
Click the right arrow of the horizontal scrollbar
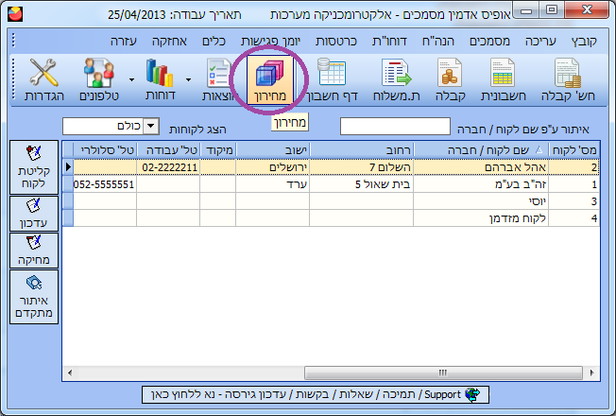592,373
